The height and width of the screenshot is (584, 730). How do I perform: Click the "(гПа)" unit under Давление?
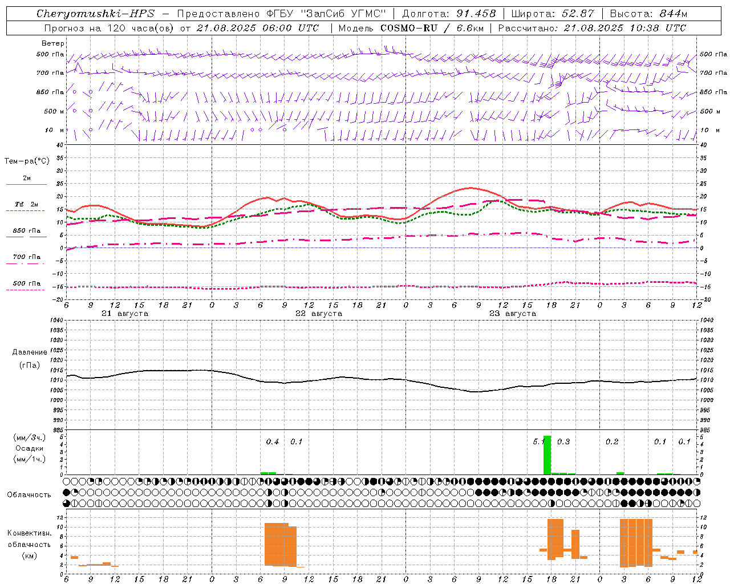pyautogui.click(x=29, y=366)
